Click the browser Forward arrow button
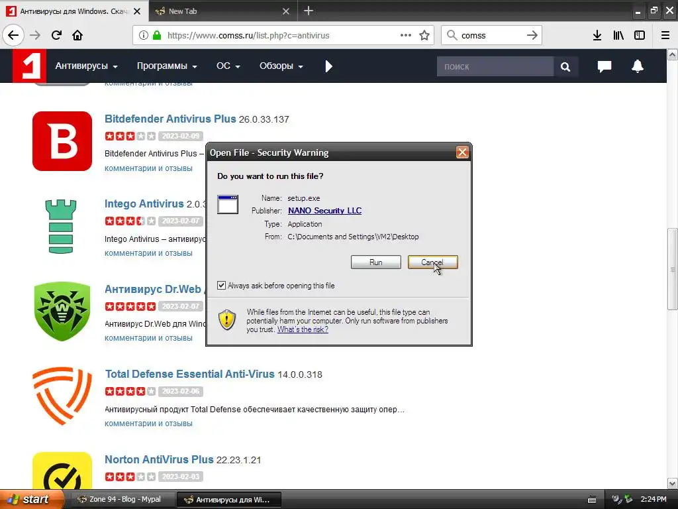Screen dimensions: 678x509 click(x=35, y=35)
